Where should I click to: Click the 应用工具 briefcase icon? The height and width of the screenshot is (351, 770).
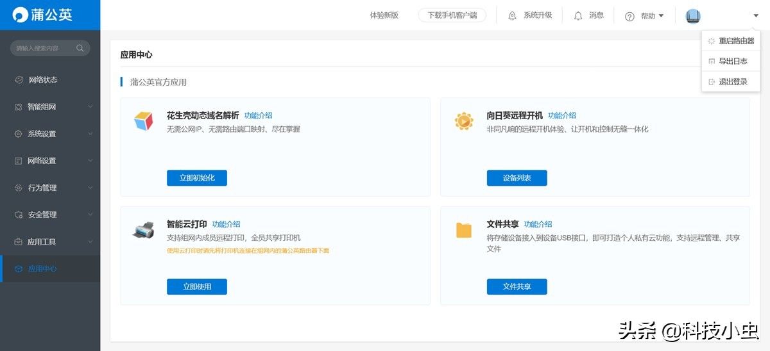tap(19, 241)
